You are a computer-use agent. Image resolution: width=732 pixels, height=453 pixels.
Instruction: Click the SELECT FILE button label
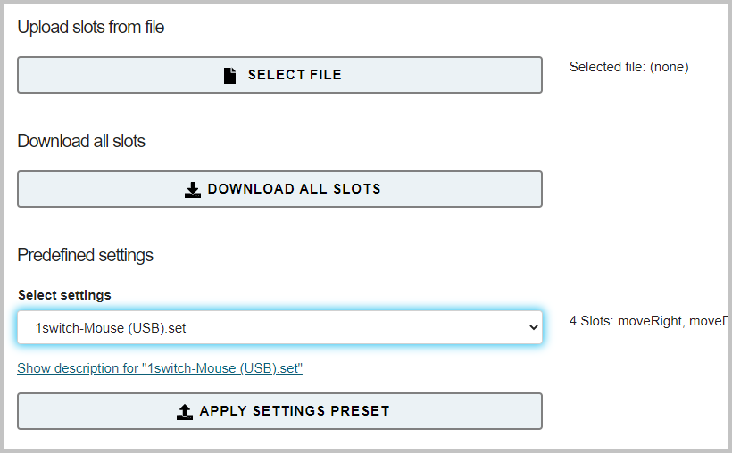tap(295, 75)
